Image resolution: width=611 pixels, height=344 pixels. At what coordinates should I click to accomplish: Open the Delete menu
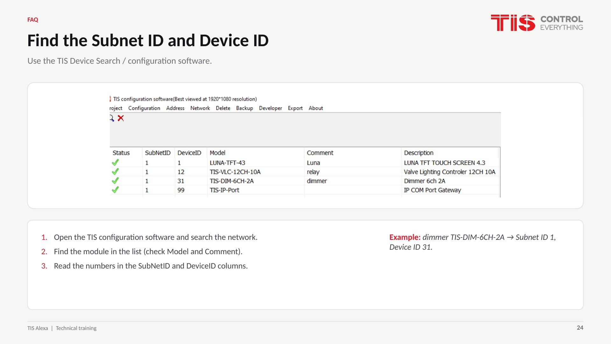pyautogui.click(x=223, y=108)
